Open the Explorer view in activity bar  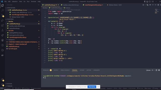pyautogui.click(x=3, y=5)
